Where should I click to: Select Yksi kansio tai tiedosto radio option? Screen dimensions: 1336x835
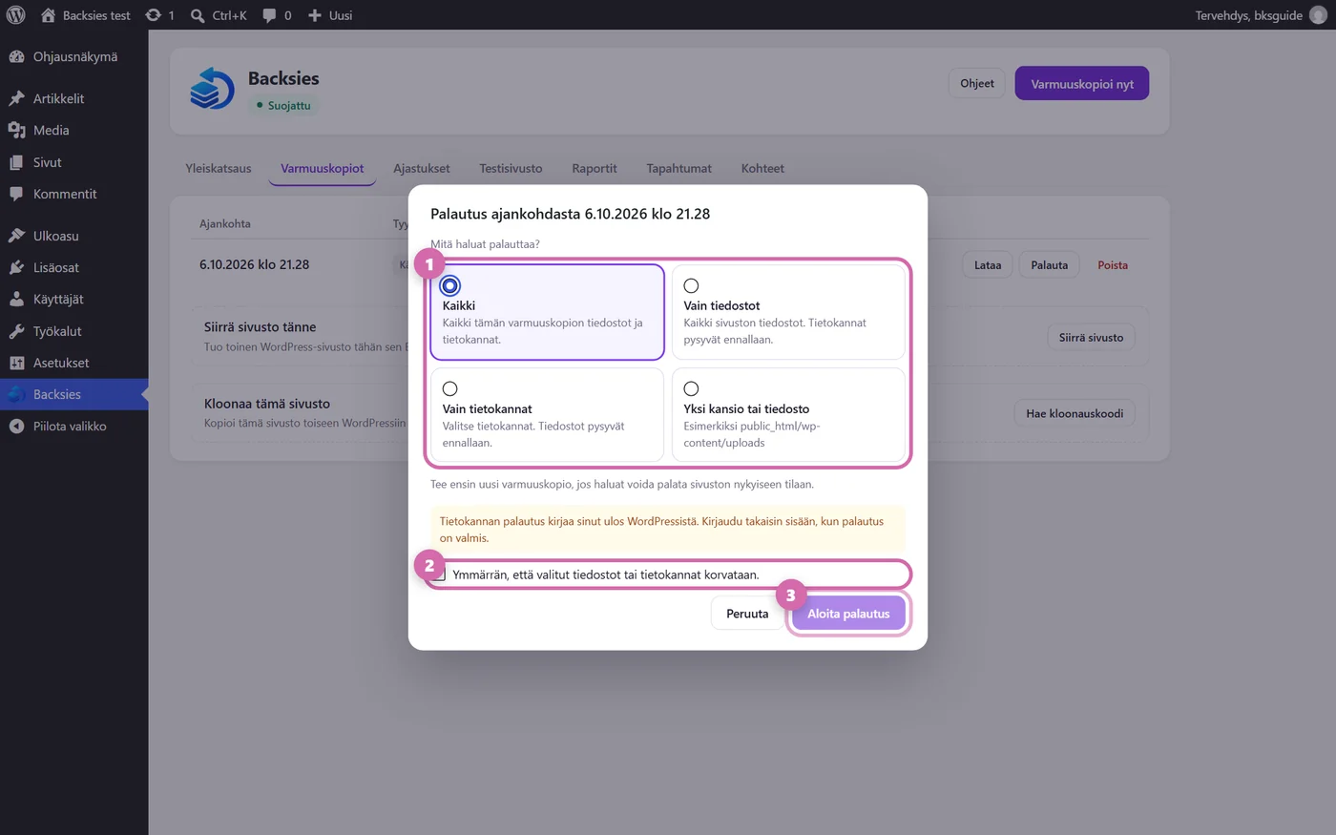coord(691,388)
